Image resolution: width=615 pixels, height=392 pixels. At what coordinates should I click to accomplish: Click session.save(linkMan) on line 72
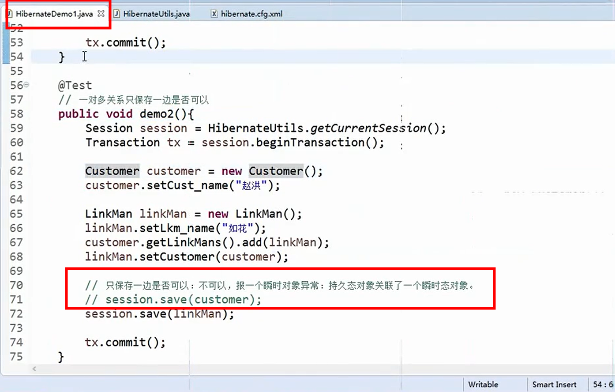pyautogui.click(x=159, y=314)
